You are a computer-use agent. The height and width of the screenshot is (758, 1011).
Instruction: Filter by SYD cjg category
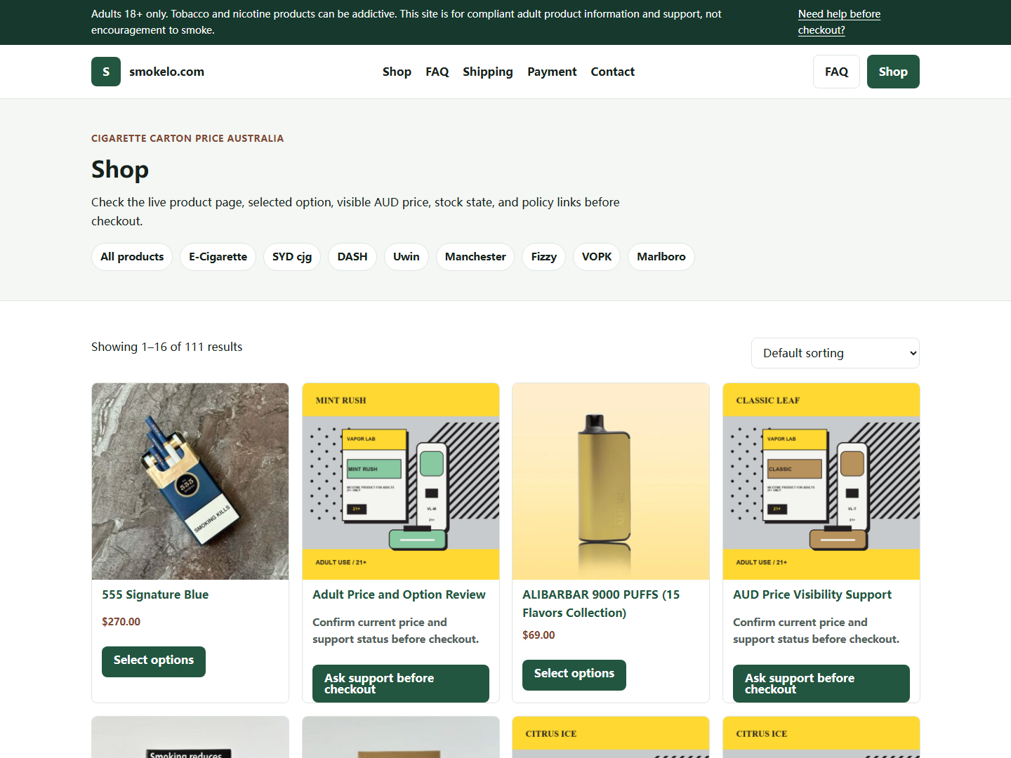(x=292, y=257)
